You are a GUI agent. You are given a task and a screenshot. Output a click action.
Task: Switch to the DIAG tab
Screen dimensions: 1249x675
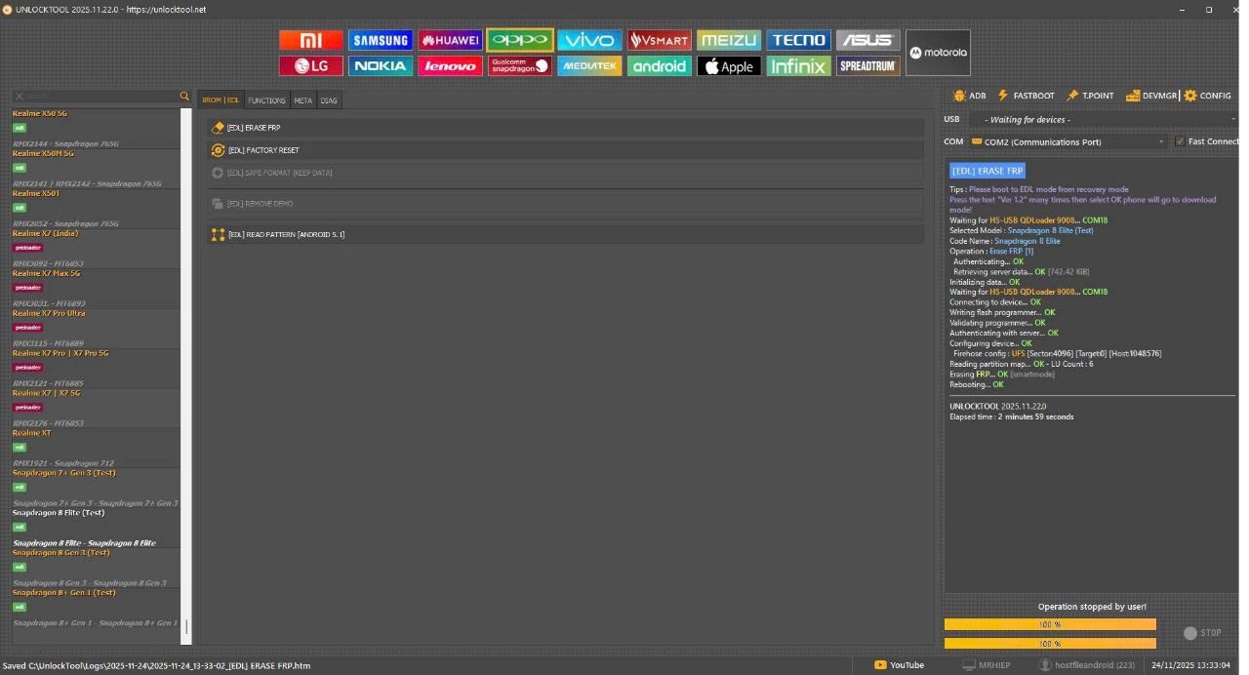[329, 100]
